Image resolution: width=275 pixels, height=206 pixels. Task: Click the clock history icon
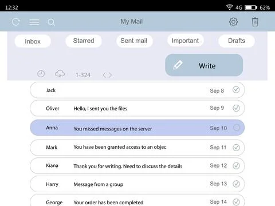coord(41,74)
